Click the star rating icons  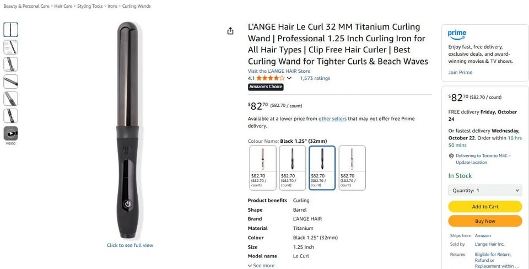point(270,78)
